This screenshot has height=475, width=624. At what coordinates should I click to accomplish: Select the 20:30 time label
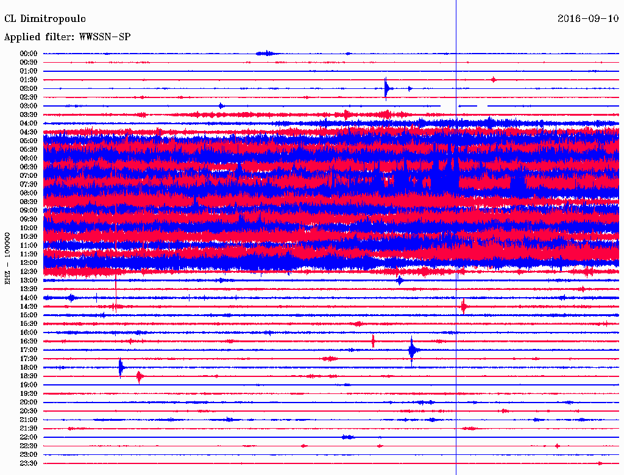(29, 411)
